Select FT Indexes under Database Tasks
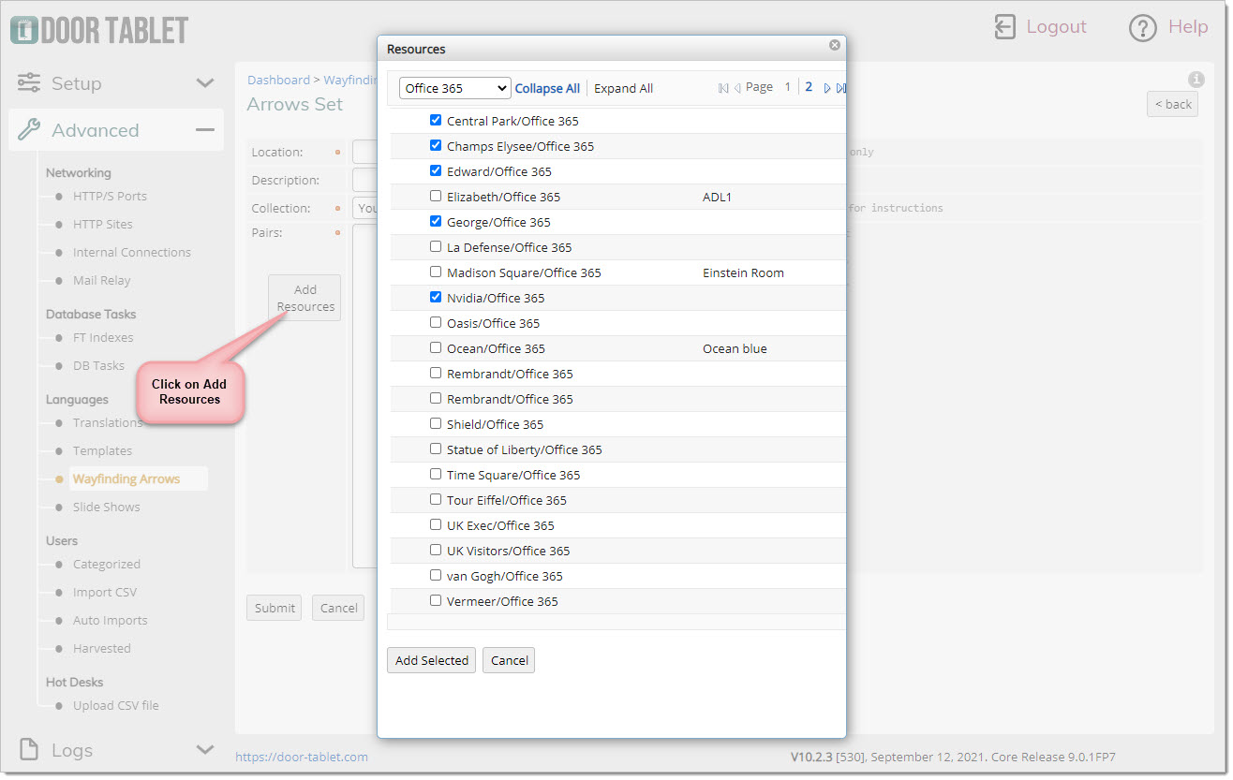Image resolution: width=1233 pixels, height=780 pixels. (103, 337)
